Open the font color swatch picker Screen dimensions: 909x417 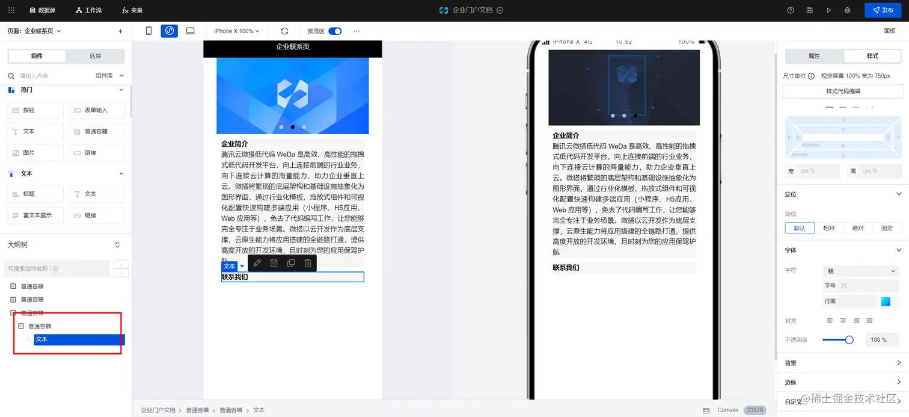(x=886, y=301)
